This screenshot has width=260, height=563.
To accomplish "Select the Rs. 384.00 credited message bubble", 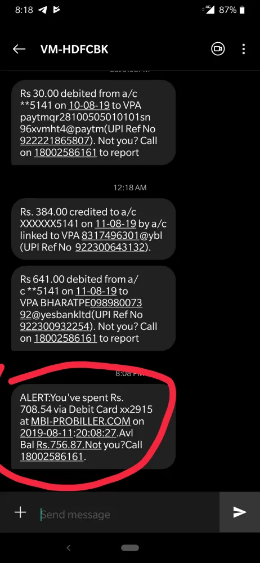I will tap(93, 230).
